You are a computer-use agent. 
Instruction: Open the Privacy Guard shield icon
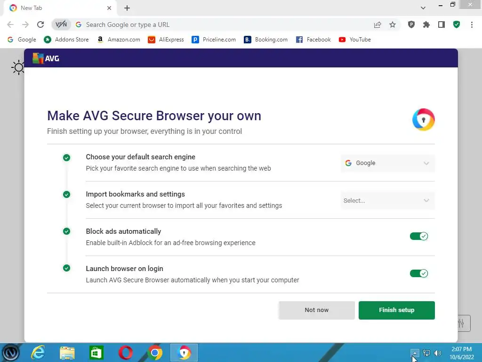411,25
